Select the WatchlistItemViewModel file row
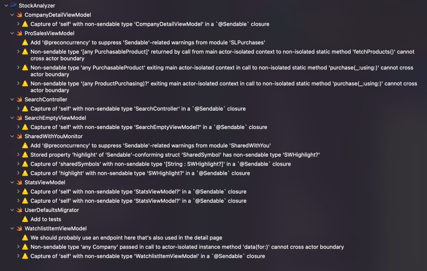 click(55, 228)
